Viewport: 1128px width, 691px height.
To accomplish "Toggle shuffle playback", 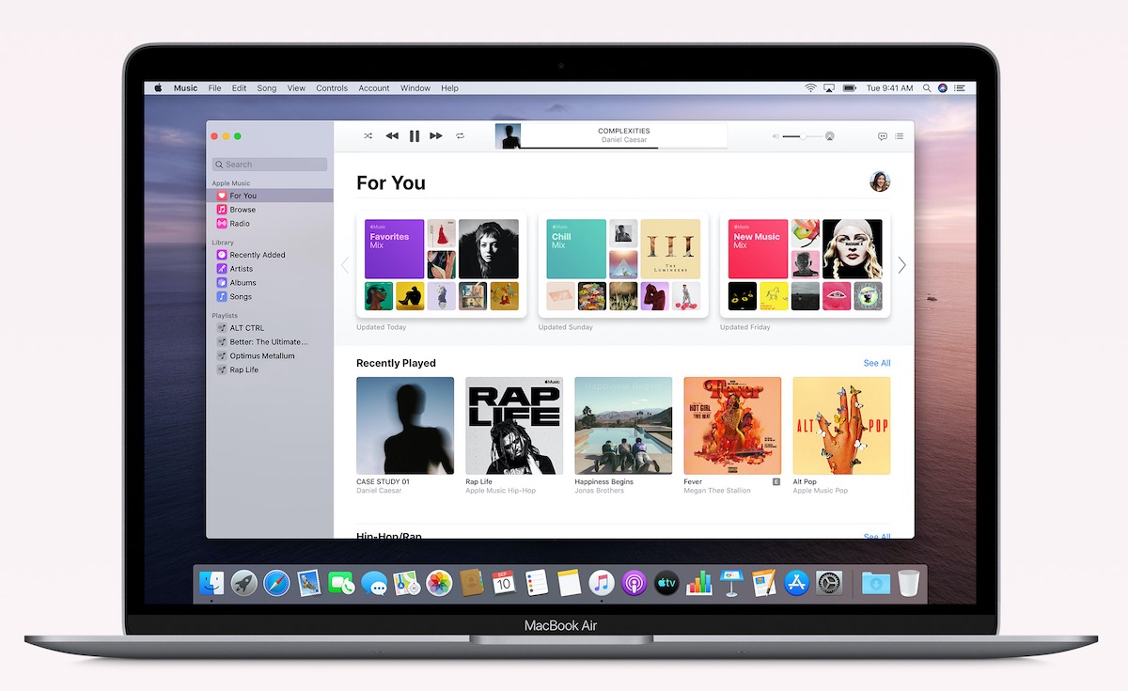I will coord(368,136).
